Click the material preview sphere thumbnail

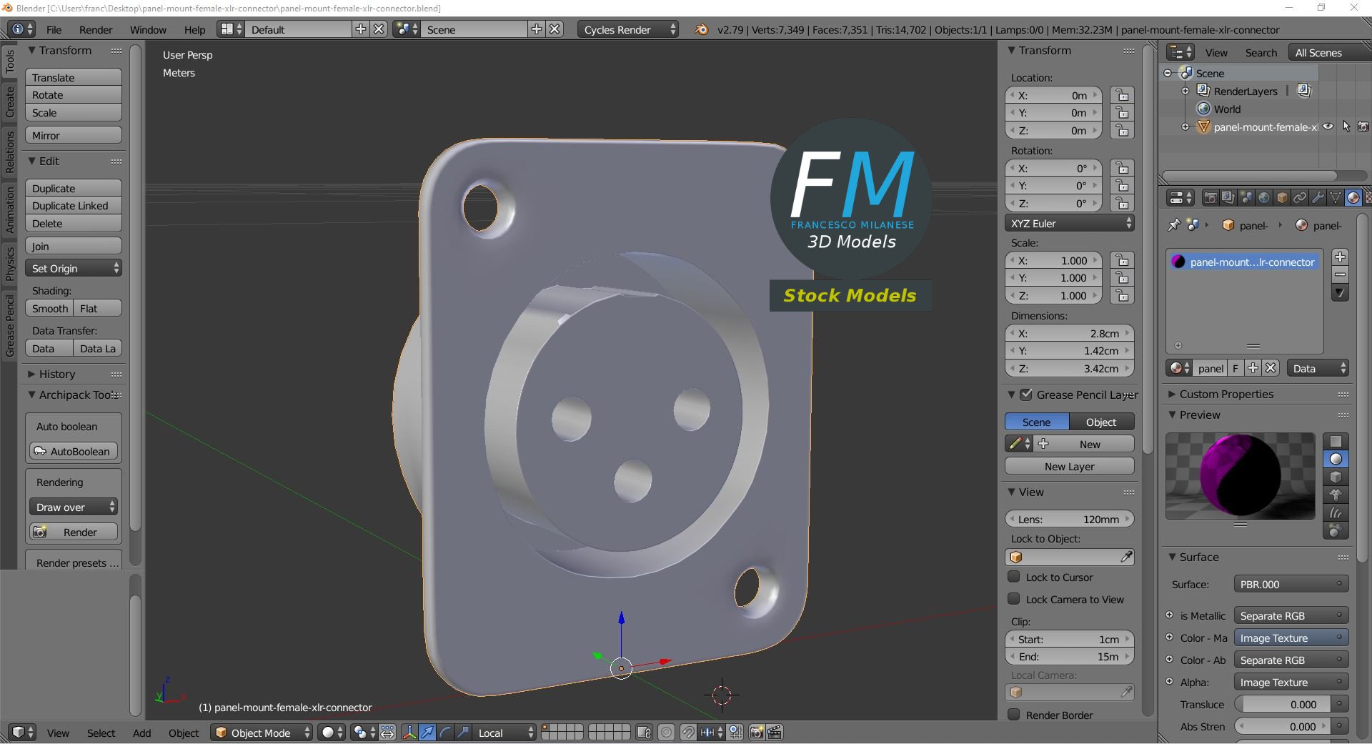tap(1240, 475)
